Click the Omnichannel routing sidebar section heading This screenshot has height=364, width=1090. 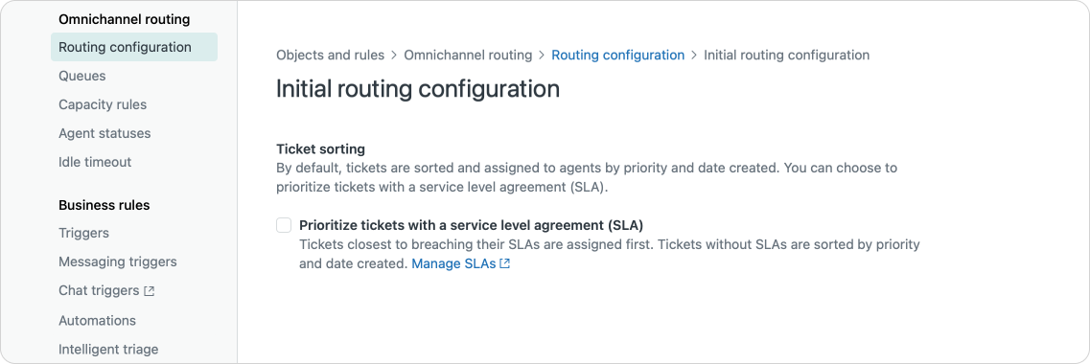tap(125, 19)
